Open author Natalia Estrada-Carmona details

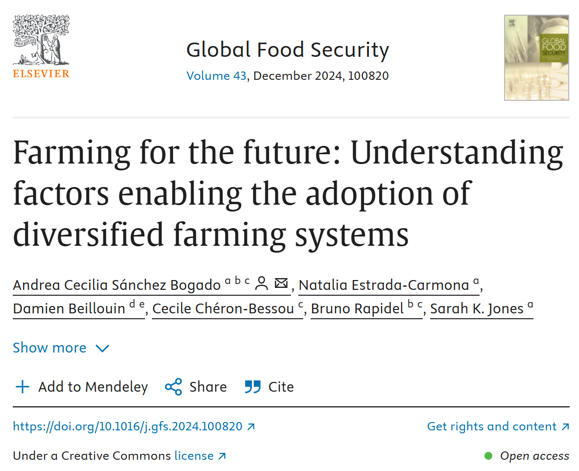(384, 284)
